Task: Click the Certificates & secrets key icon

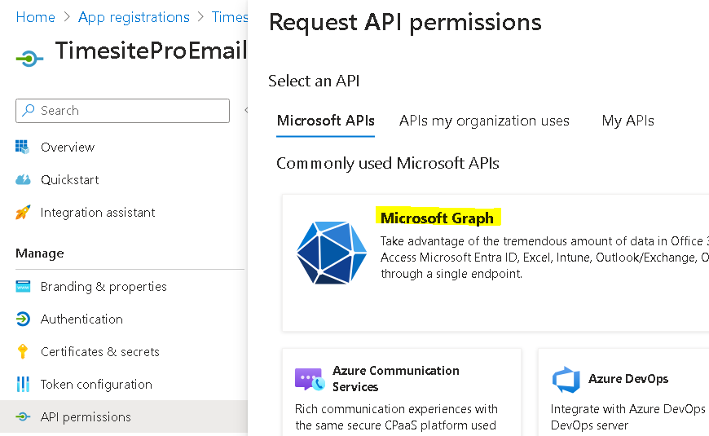Action: (23, 352)
